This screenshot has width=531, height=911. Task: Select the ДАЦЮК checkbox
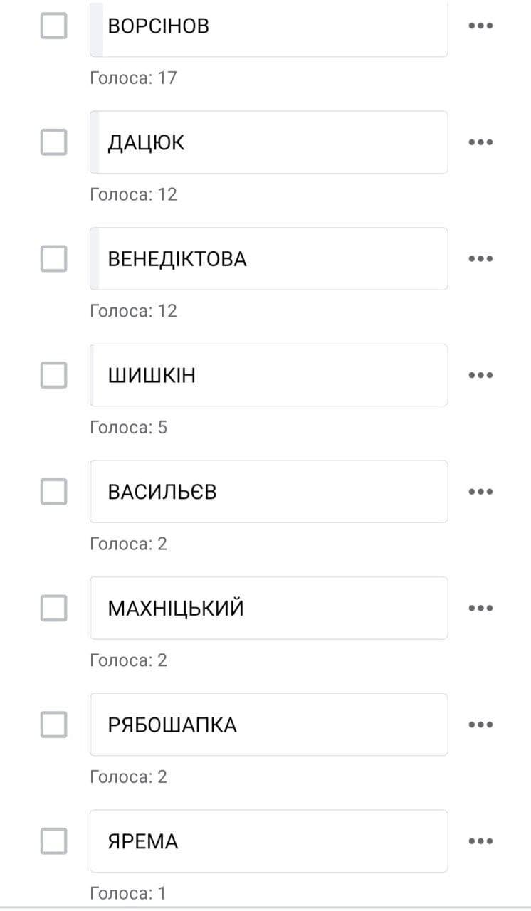coord(53,142)
